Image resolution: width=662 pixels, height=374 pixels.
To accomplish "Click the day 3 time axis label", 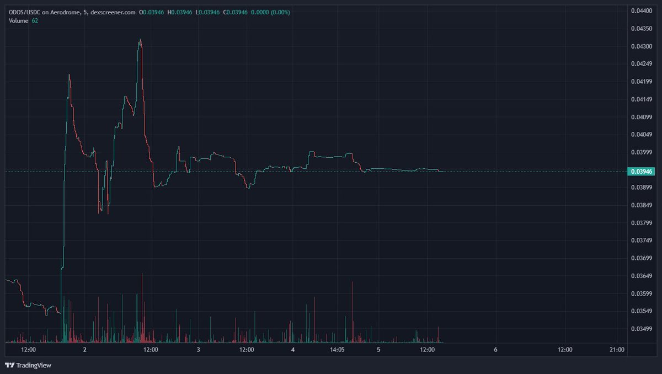I will point(198,350).
